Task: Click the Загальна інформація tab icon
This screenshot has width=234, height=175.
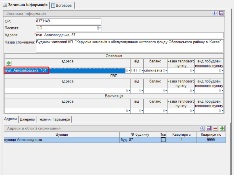Action: point(5,5)
